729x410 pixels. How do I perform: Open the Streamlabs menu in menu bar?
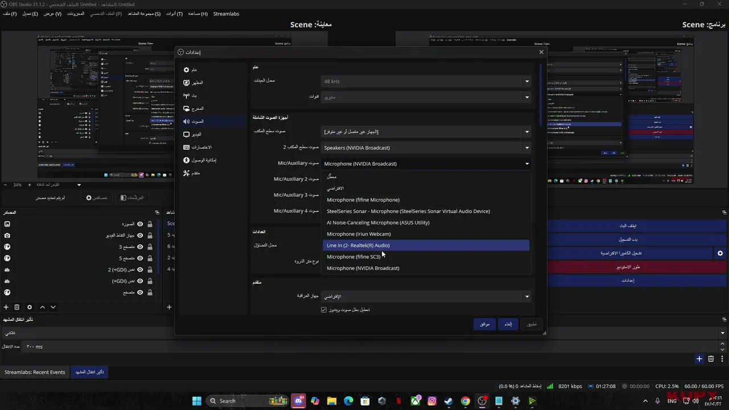pyautogui.click(x=226, y=14)
